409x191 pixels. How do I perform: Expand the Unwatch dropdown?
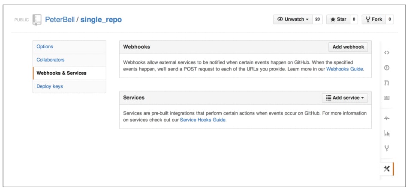pos(293,20)
